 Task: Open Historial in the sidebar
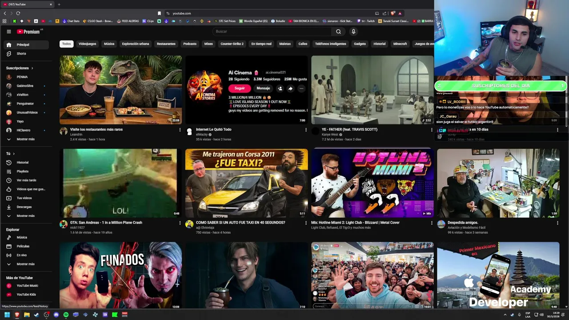tap(27, 162)
